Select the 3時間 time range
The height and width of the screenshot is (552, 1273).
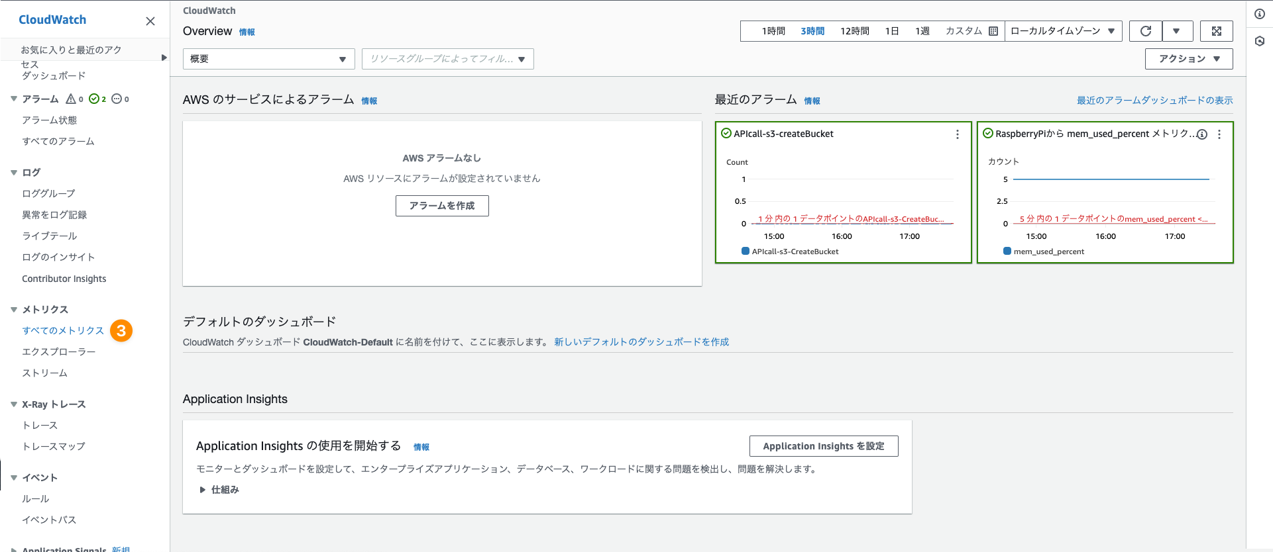tap(812, 31)
